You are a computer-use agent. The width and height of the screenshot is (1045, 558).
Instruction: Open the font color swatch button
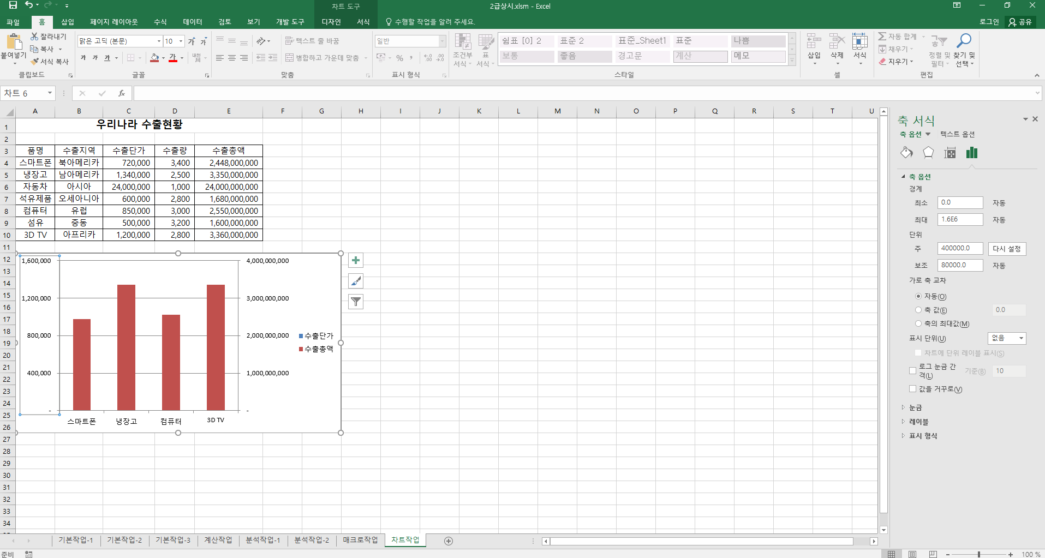click(173, 58)
